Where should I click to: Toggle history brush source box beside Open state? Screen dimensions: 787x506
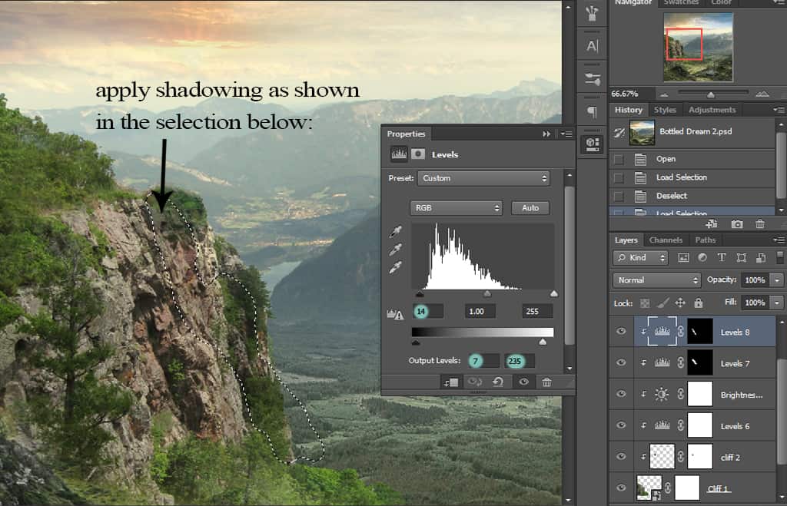(x=618, y=159)
